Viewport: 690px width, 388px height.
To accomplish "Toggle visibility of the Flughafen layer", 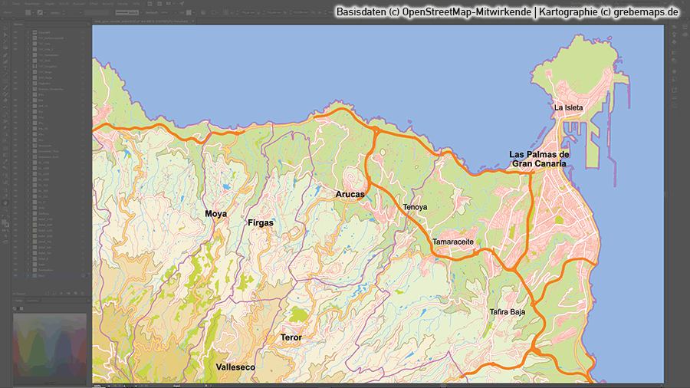I will 15,84.
